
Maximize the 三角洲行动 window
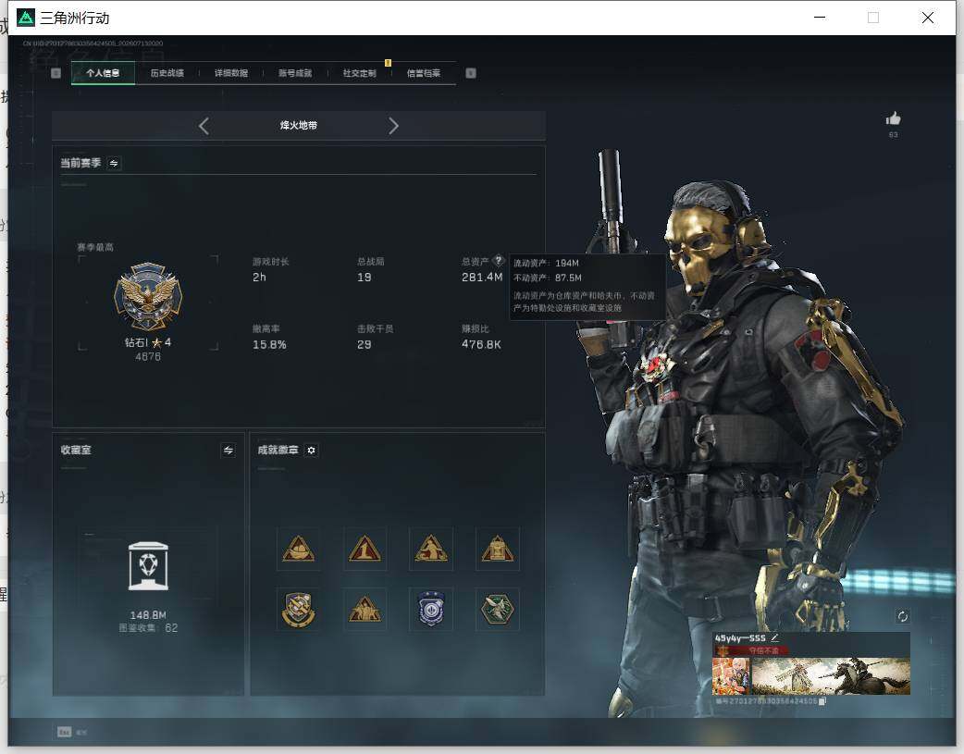pyautogui.click(x=873, y=18)
